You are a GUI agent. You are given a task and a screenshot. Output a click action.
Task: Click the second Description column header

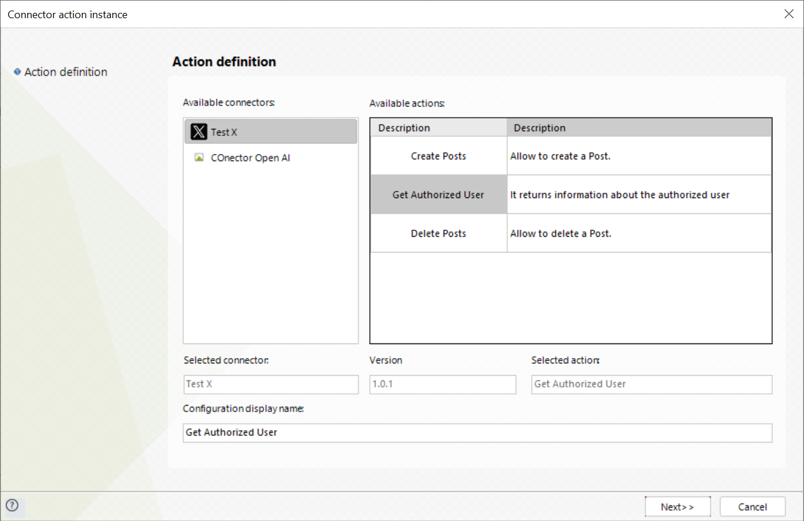click(639, 128)
